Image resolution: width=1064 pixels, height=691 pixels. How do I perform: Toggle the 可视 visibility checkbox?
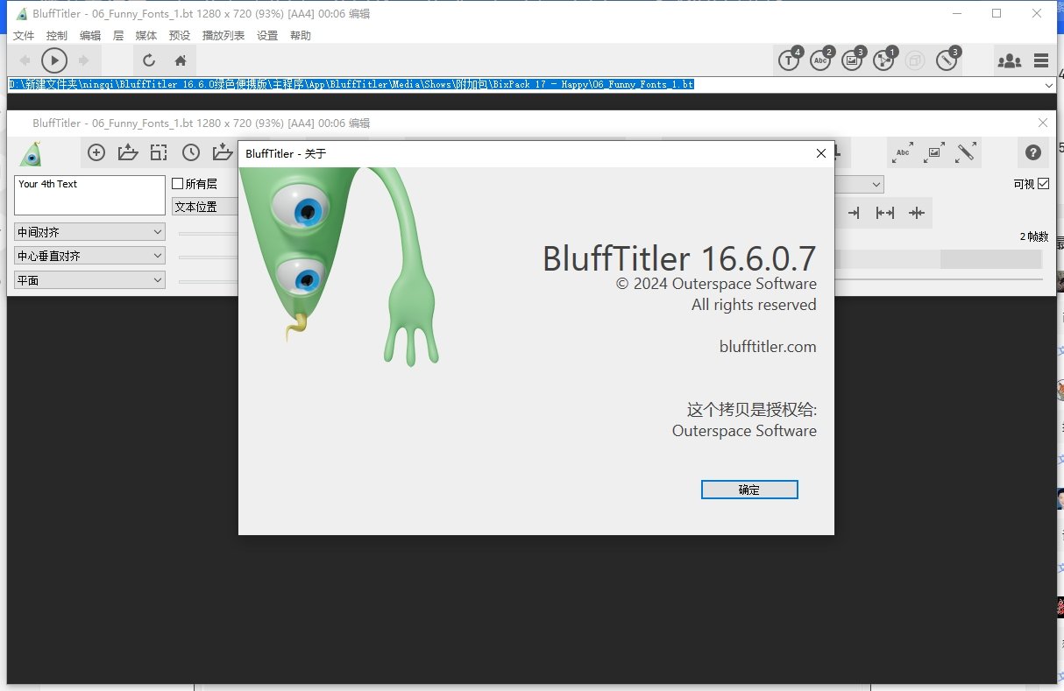(1043, 184)
